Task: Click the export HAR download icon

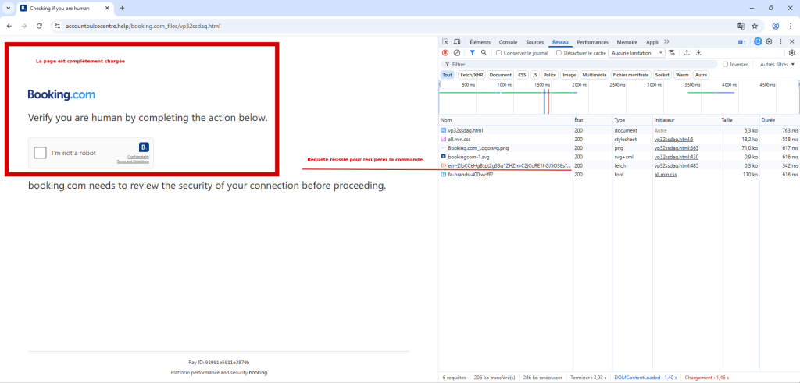Action: click(698, 53)
